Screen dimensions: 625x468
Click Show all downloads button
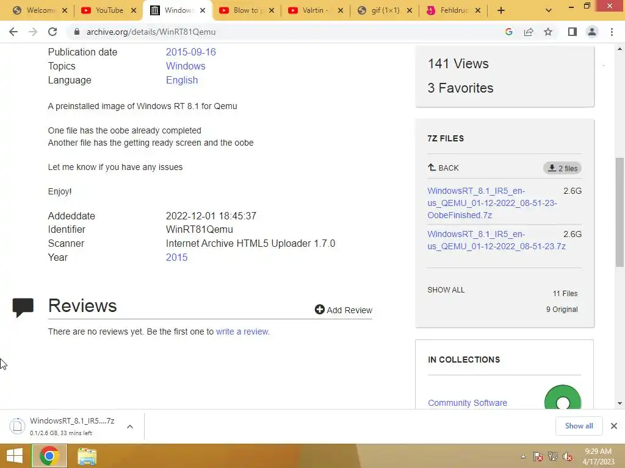(x=579, y=426)
